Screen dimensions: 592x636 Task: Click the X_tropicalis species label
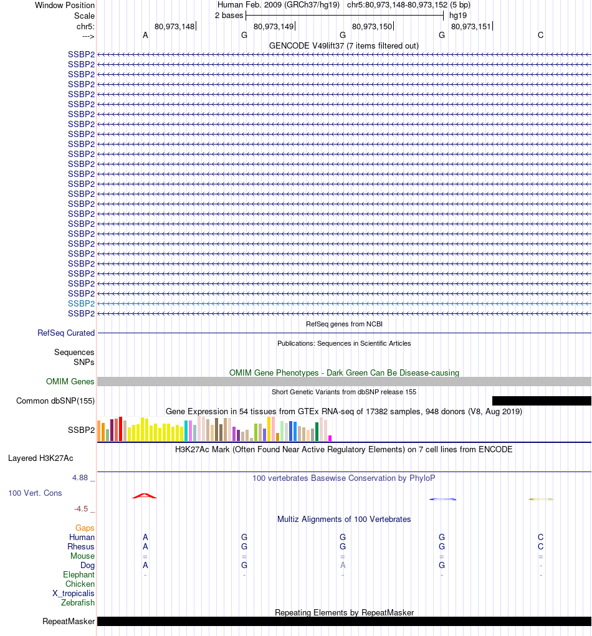pos(74,593)
